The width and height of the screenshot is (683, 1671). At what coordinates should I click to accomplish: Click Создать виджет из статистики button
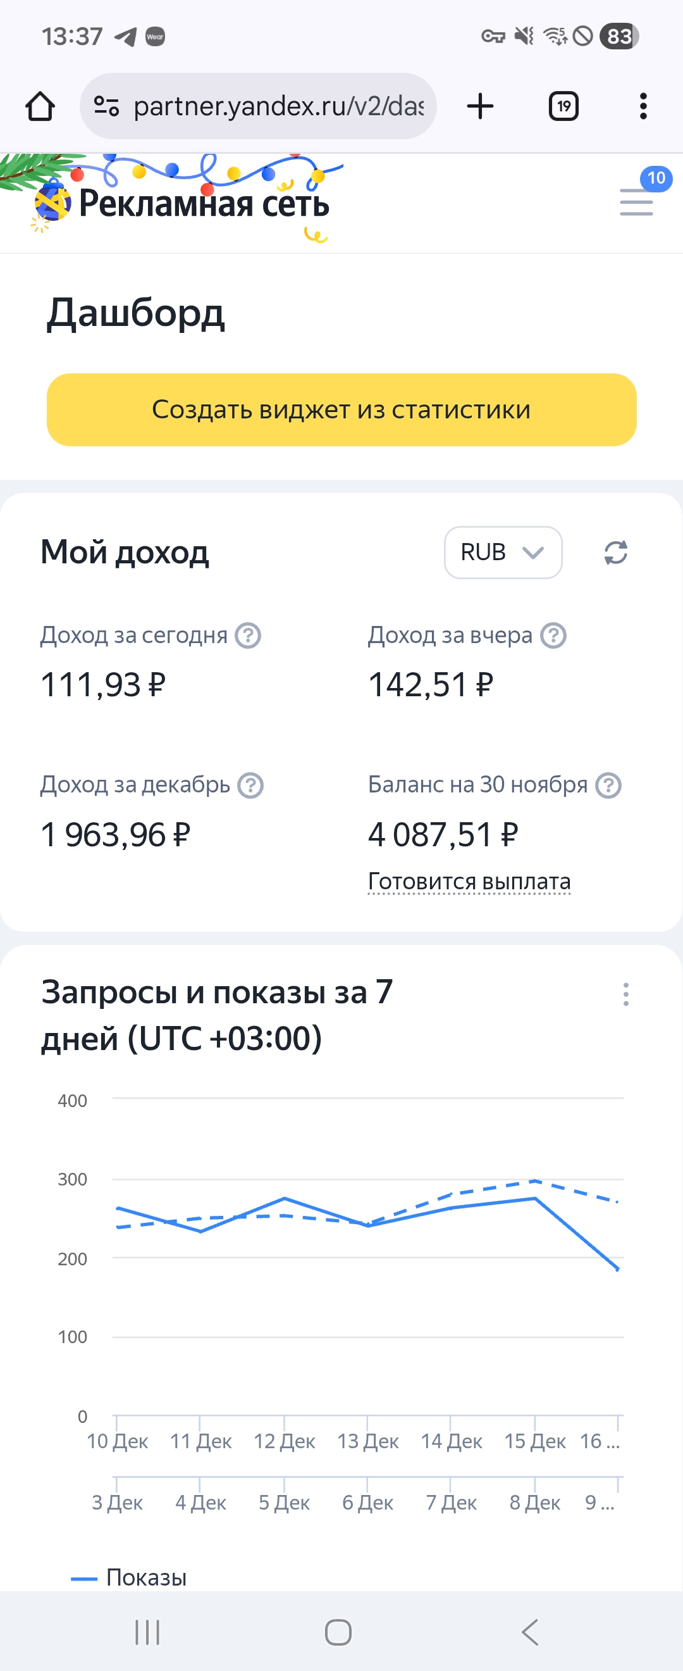tap(341, 410)
